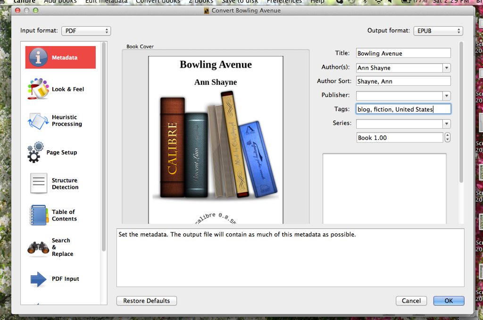
Task: Open the Metadata section icon
Action: coord(38,57)
